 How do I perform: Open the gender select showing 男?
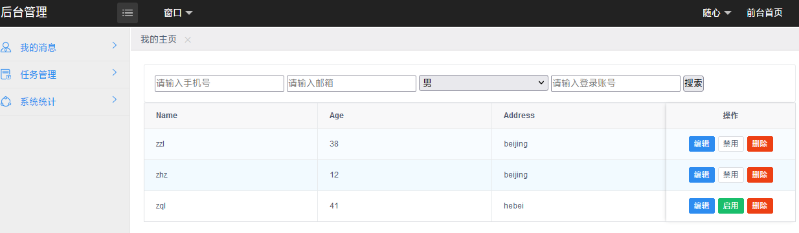pos(484,83)
